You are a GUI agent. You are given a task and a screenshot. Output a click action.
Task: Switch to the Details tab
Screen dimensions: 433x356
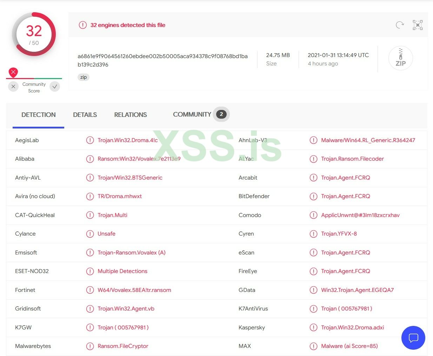point(85,115)
